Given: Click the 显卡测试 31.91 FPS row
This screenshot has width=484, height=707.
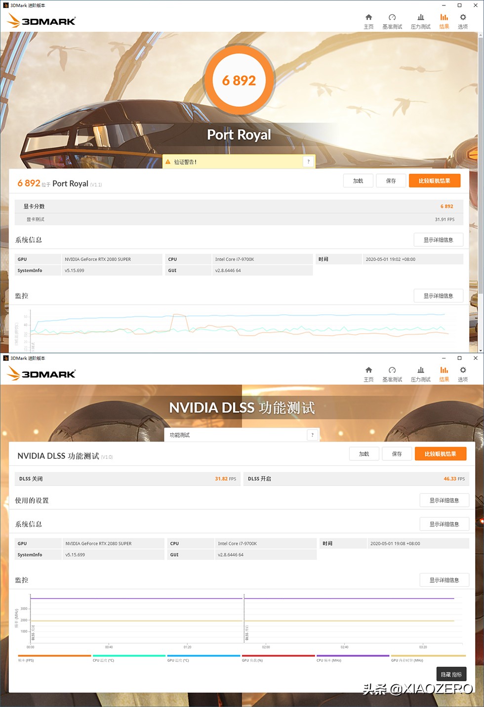Looking at the screenshot, I should coord(239,219).
